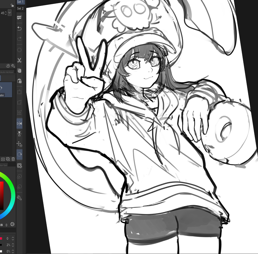
Task: Toggle the Flip Vertical canvas button
Action: point(19,134)
